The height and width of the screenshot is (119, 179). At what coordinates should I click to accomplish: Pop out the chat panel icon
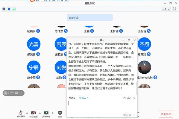click(134, 98)
